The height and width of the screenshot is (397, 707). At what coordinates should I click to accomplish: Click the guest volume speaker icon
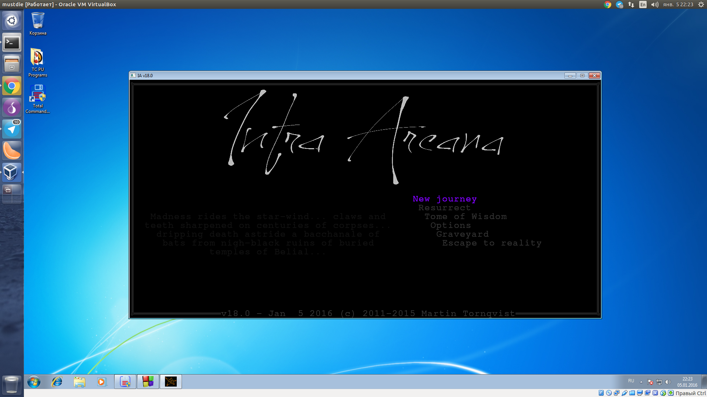668,382
